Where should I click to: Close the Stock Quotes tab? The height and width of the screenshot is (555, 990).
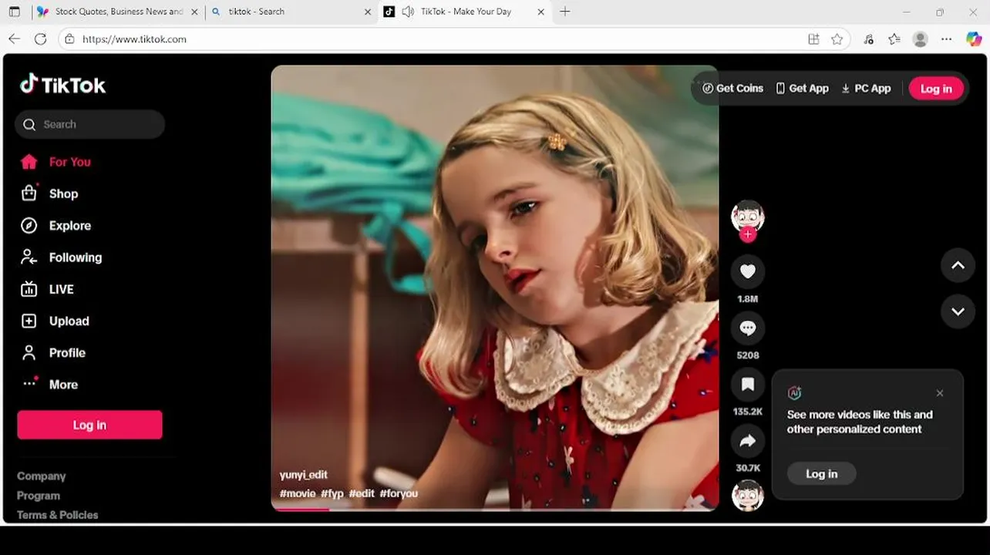pos(194,12)
